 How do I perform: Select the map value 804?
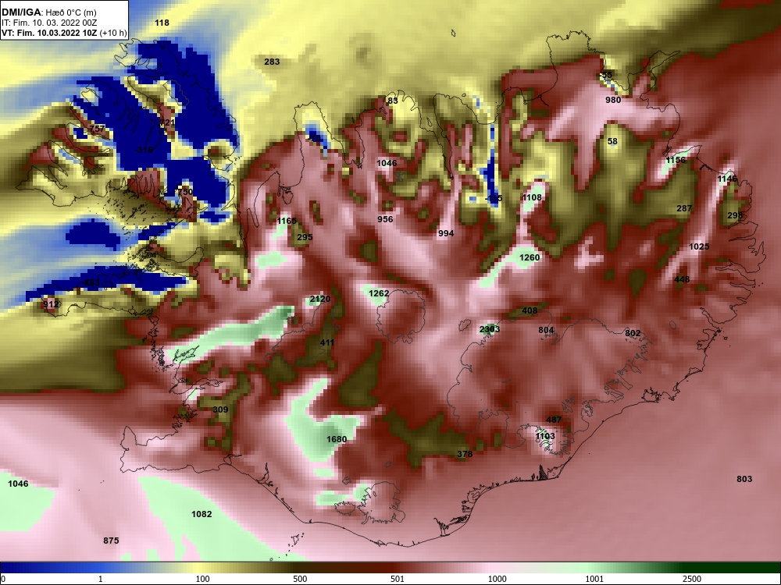(546, 330)
